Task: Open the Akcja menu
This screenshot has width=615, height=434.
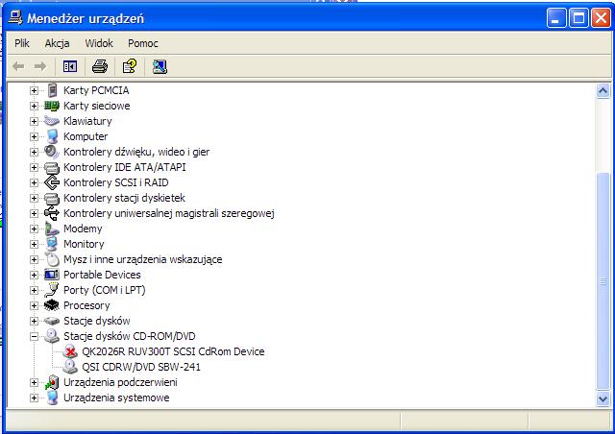Action: click(57, 43)
